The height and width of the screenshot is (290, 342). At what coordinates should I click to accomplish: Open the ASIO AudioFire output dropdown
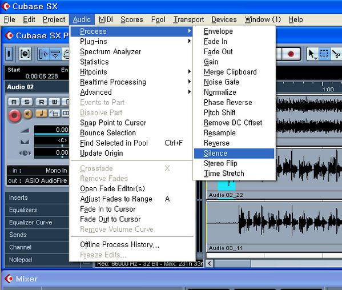click(x=38, y=181)
